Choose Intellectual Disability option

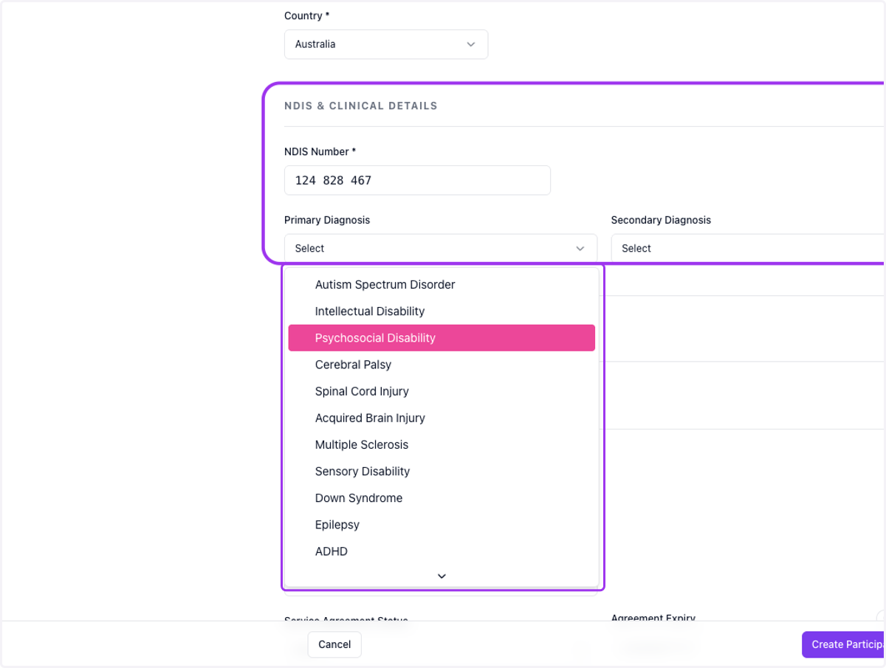pyautogui.click(x=442, y=311)
